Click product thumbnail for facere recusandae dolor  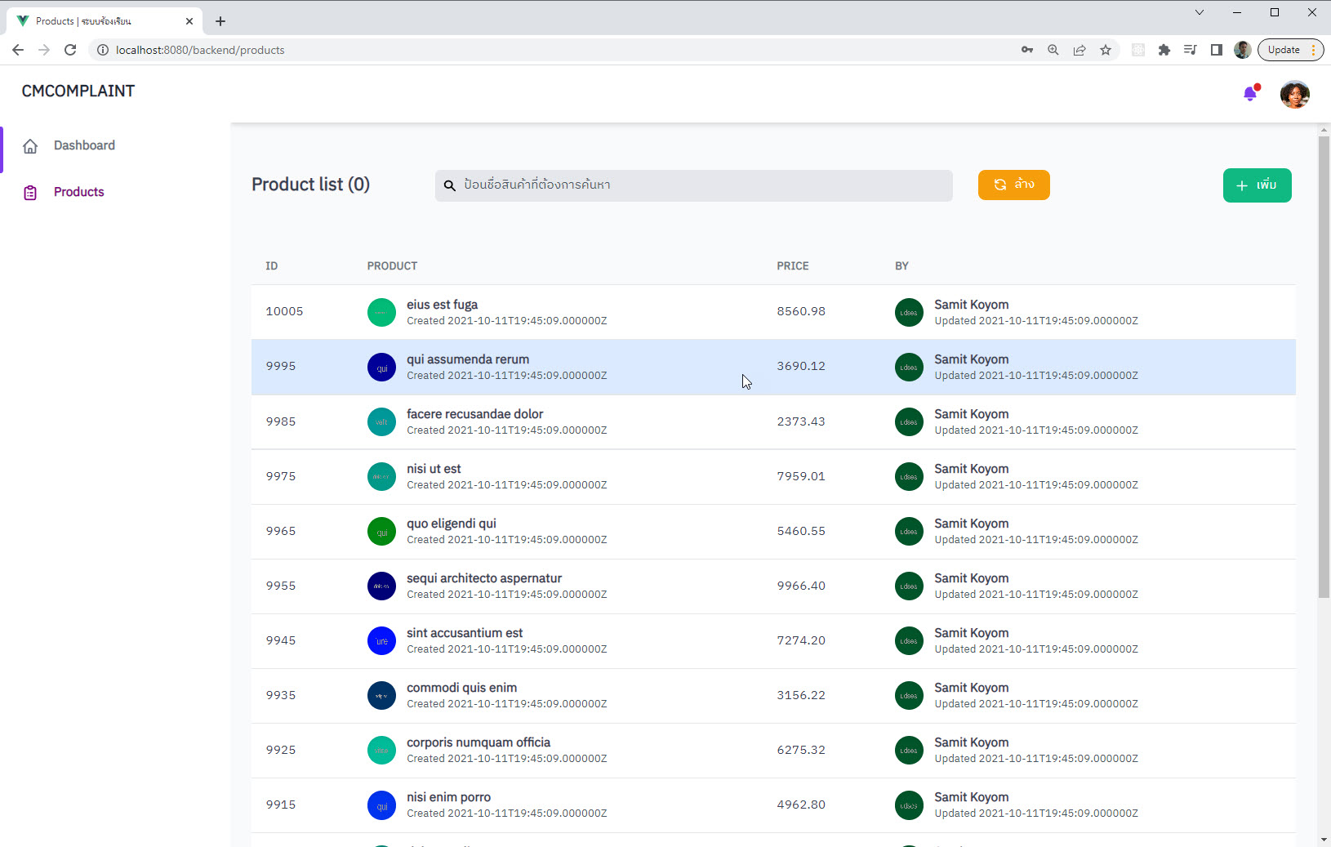pyautogui.click(x=381, y=421)
